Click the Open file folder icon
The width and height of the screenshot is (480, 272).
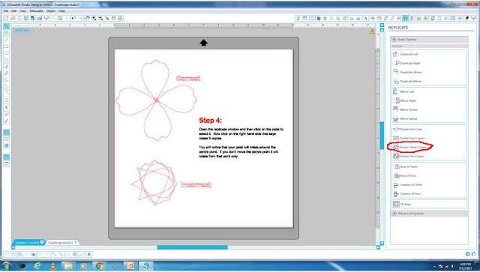pyautogui.click(x=13, y=18)
